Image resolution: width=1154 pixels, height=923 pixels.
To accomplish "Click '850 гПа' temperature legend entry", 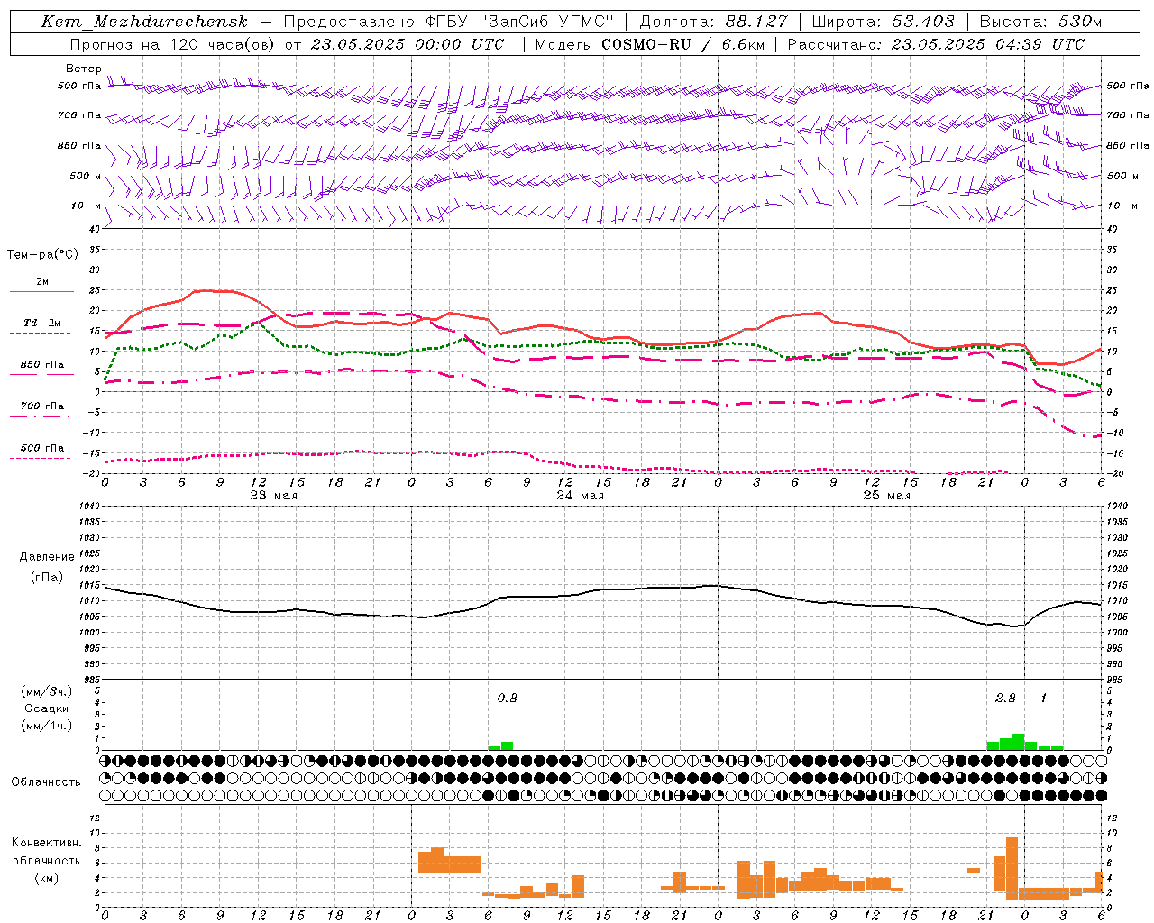I will (x=42, y=365).
